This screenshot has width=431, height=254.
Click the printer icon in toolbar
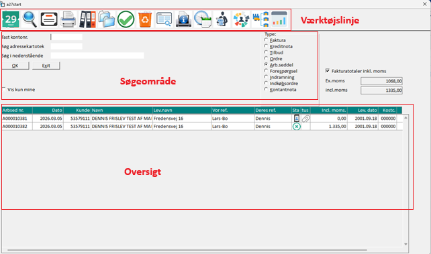point(68,19)
